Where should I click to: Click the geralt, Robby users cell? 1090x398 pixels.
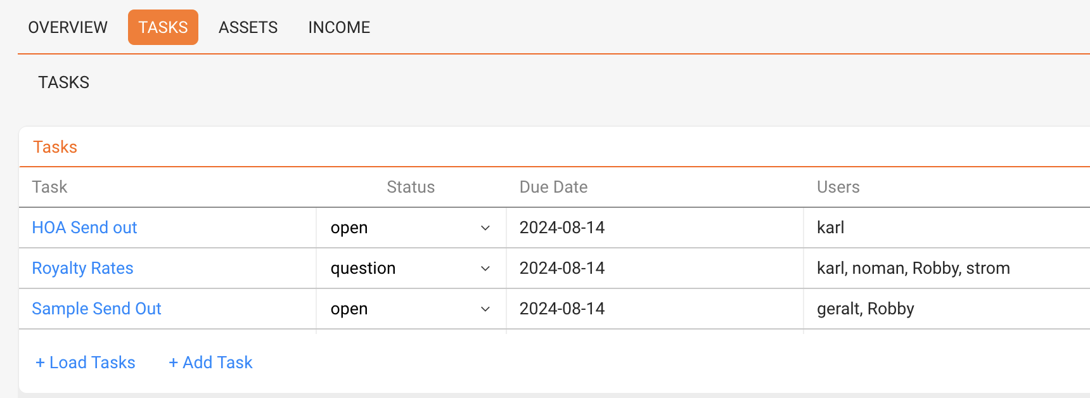[x=865, y=309]
